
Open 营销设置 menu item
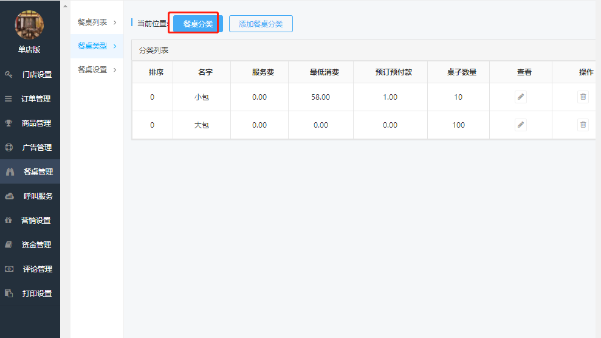(x=30, y=220)
